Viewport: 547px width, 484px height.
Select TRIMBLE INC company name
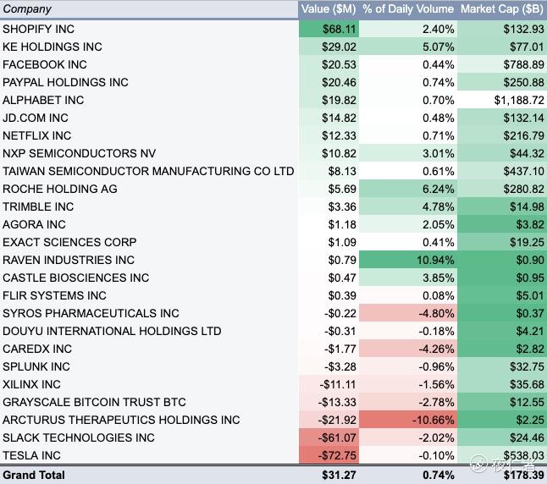(38, 206)
